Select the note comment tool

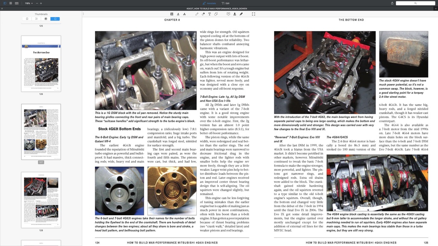pos(228,14)
